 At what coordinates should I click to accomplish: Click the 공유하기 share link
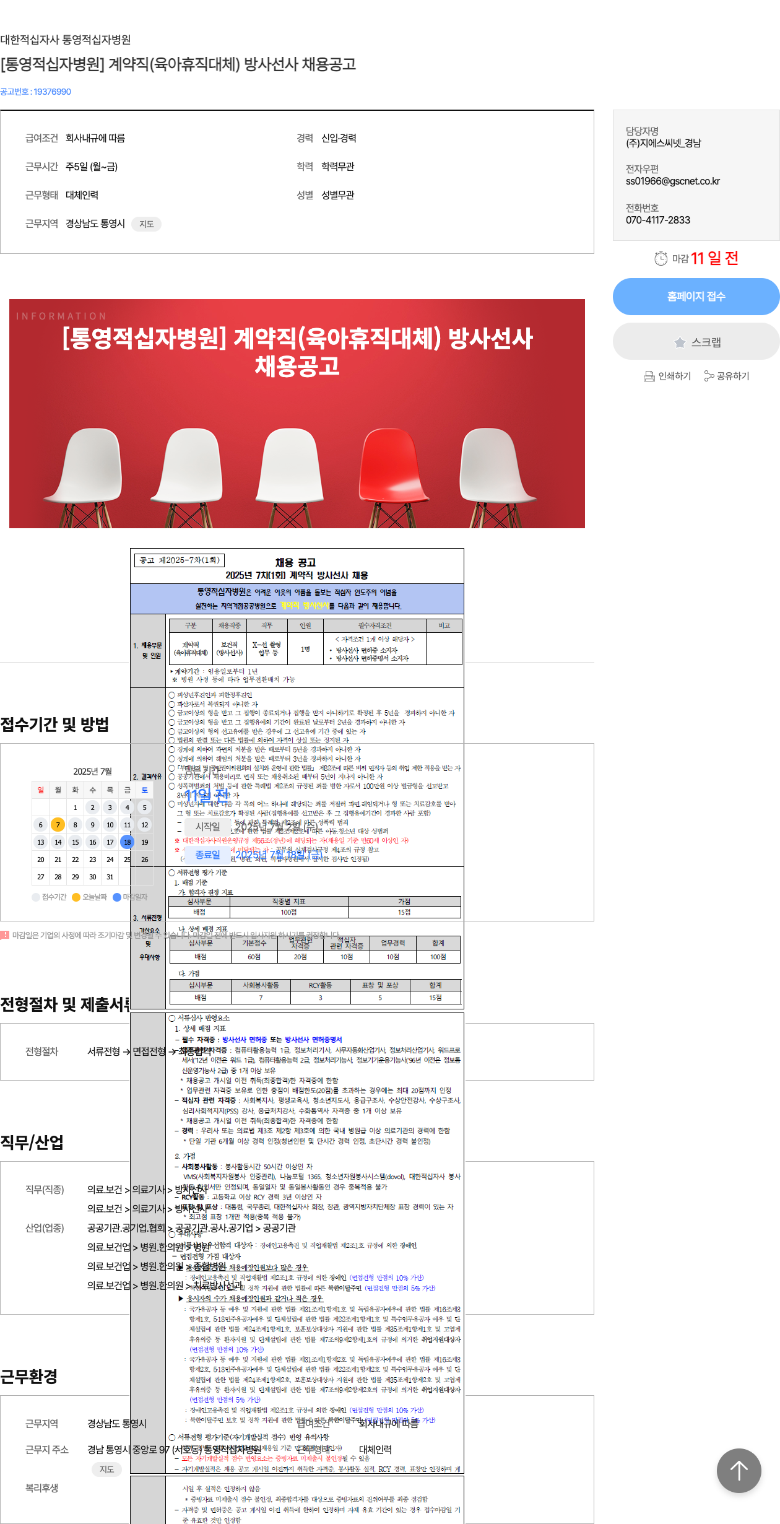pos(733,376)
